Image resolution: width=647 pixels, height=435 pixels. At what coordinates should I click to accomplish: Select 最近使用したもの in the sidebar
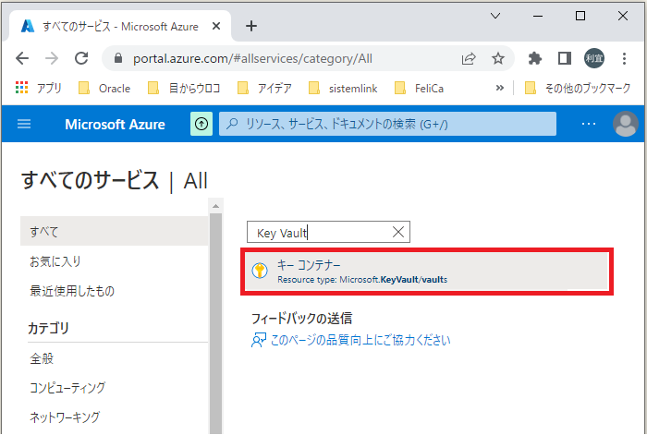coord(72,291)
